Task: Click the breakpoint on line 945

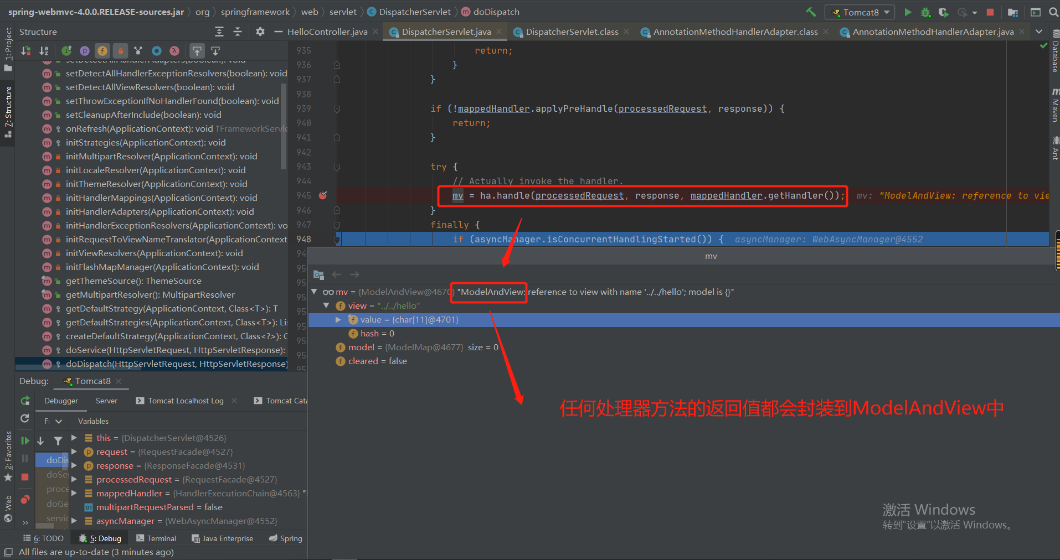Action: [323, 195]
